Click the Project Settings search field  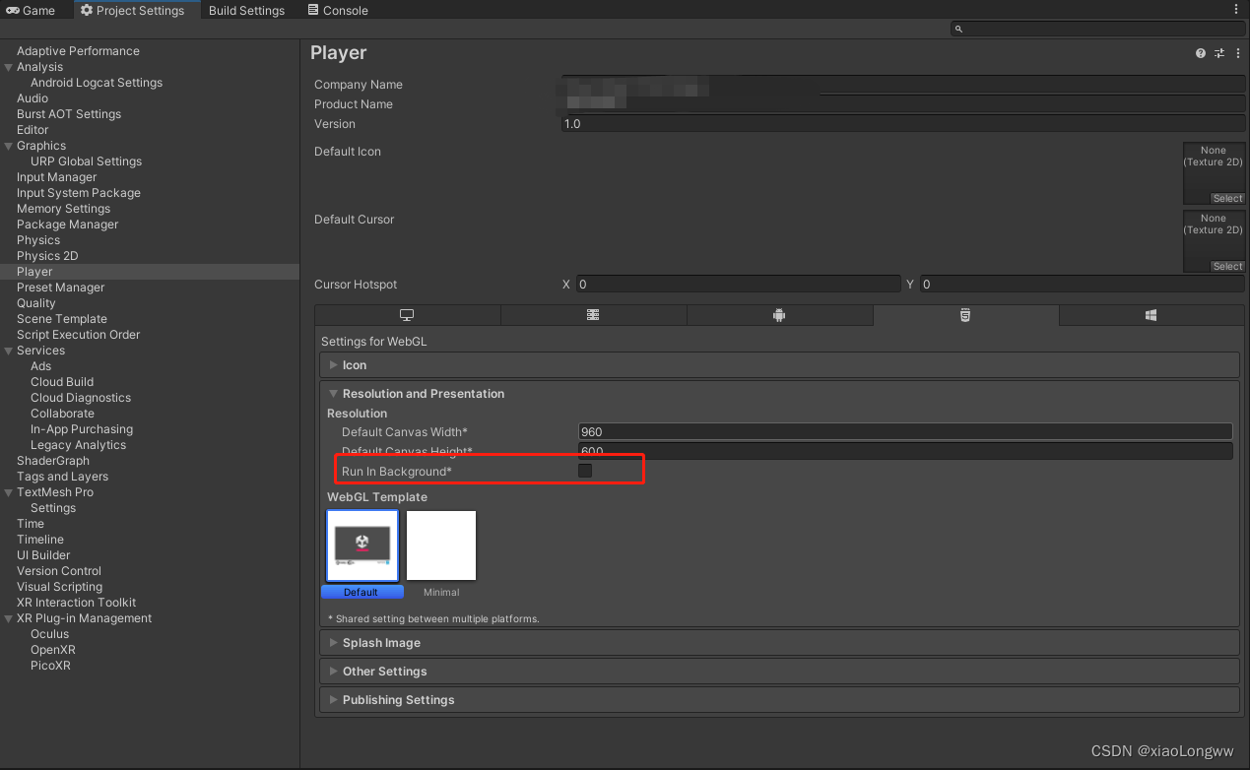[x=1097, y=30]
